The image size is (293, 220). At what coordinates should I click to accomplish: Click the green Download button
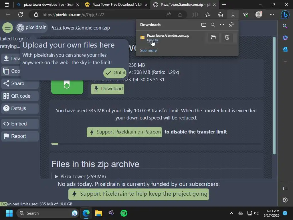(108, 89)
